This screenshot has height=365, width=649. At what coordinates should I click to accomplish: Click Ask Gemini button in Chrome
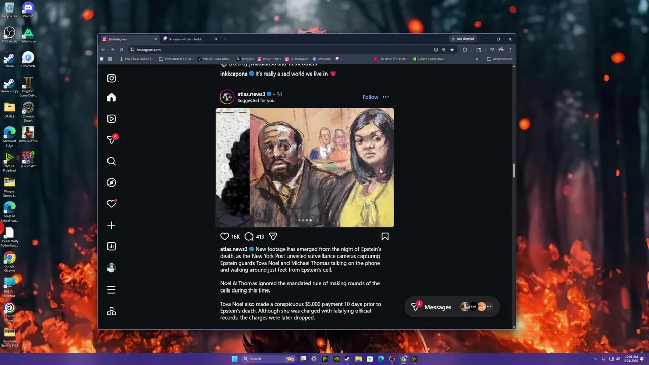(462, 39)
